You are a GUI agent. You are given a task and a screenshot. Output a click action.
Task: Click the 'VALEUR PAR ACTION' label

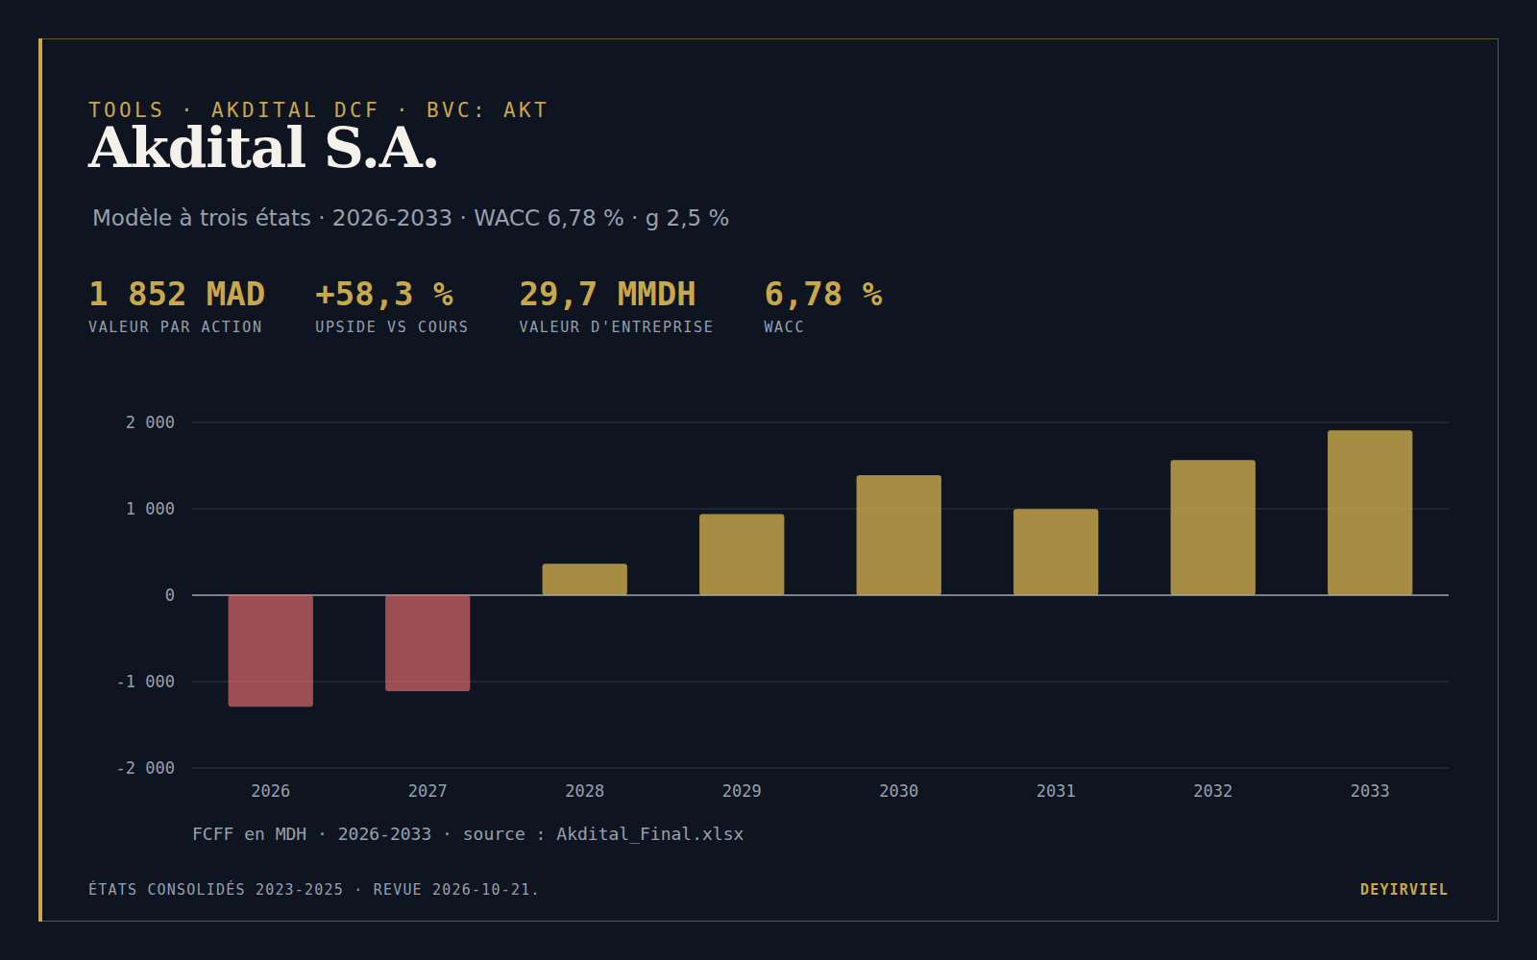175,327
